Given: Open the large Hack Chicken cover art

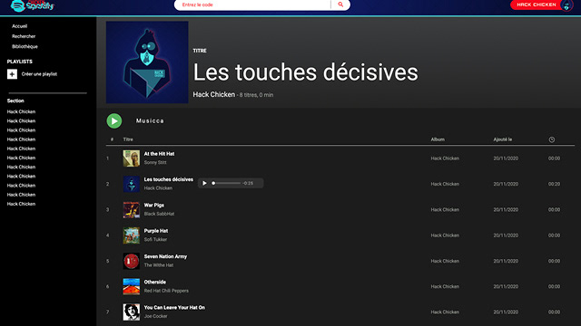Looking at the screenshot, I should click(147, 62).
